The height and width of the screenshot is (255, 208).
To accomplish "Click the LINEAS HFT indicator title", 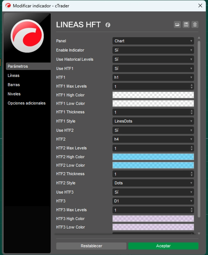I will tap(78, 25).
